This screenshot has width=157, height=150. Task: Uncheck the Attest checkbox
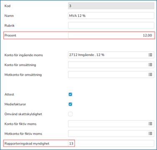(70, 95)
